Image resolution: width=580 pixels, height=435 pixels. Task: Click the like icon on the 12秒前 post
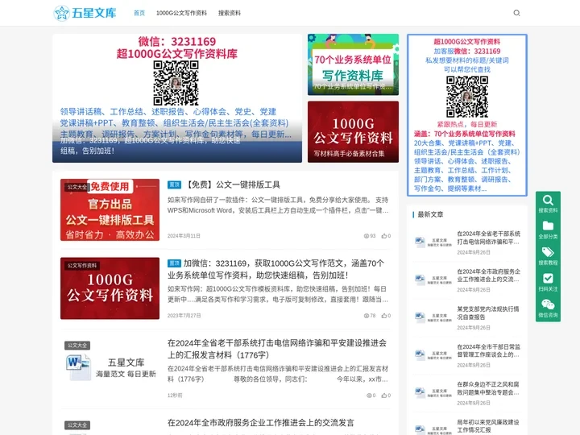(384, 396)
